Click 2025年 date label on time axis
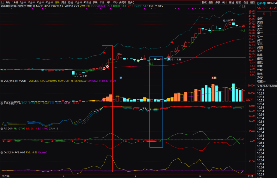Image resolution: width=277 pixels, height=178 pixels. pyautogui.click(x=5, y=176)
